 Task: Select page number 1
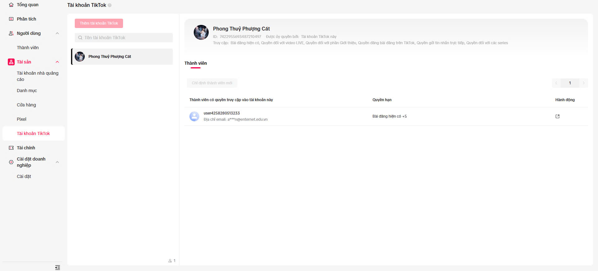[570, 83]
